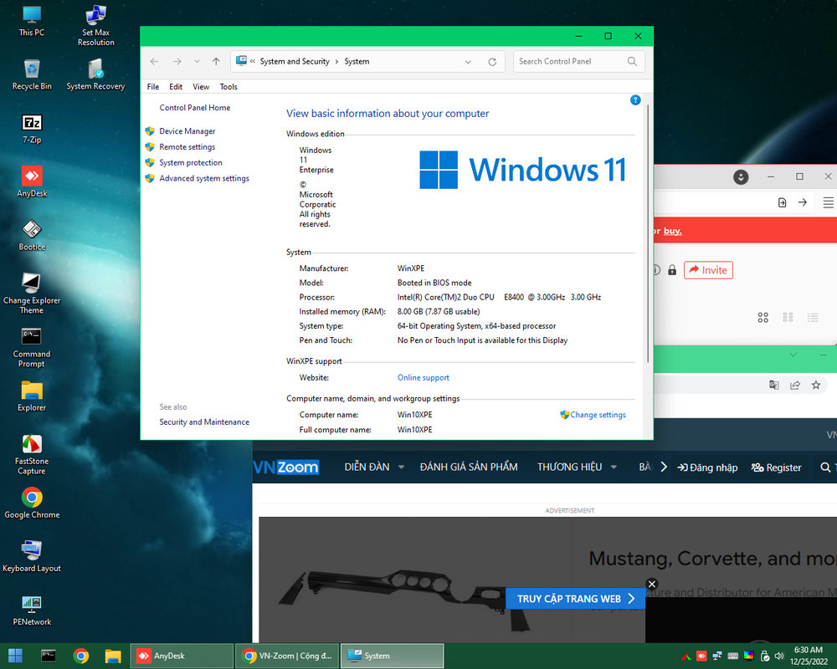
Task: Open System protection link
Action: 191,163
